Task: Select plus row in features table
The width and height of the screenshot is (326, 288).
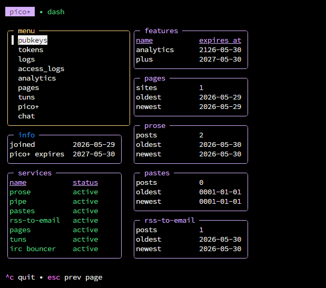Action: 189,59
